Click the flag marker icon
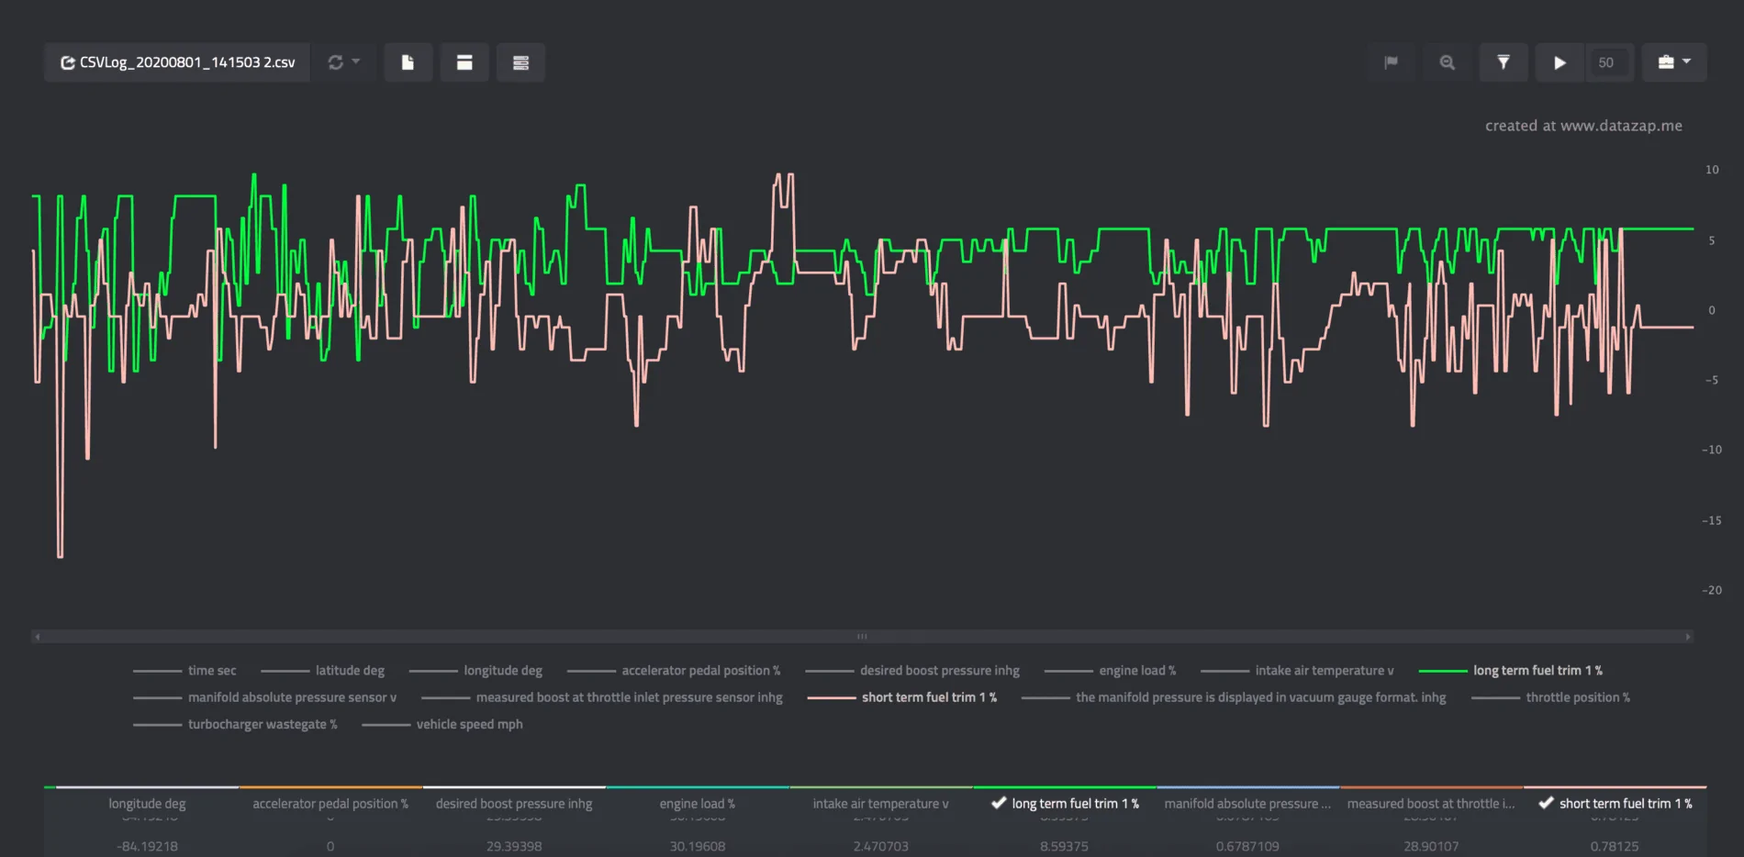The height and width of the screenshot is (857, 1744). click(x=1391, y=62)
